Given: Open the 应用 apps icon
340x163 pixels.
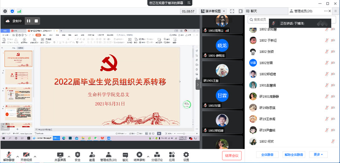Looking at the screenshot, I should [172, 157].
